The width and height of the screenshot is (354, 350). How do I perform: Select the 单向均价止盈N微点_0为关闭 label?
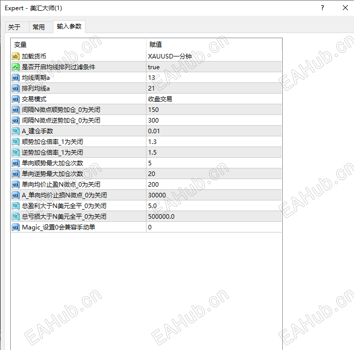[x=61, y=185]
